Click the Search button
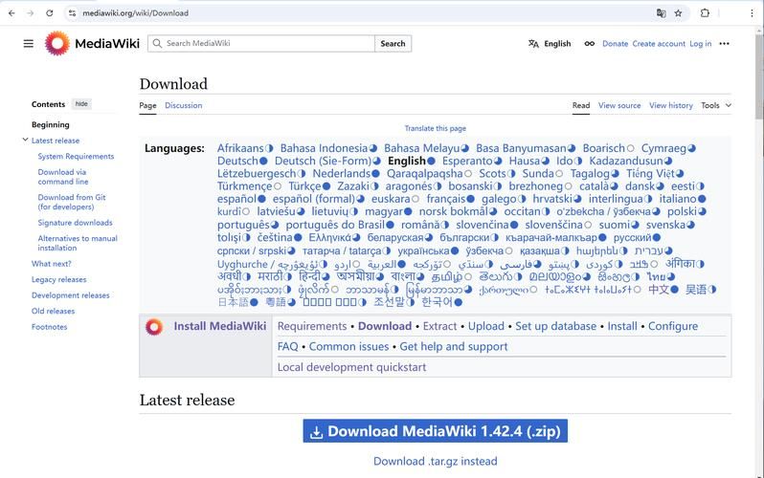Screen dimensions: 764x478 (x=393, y=43)
